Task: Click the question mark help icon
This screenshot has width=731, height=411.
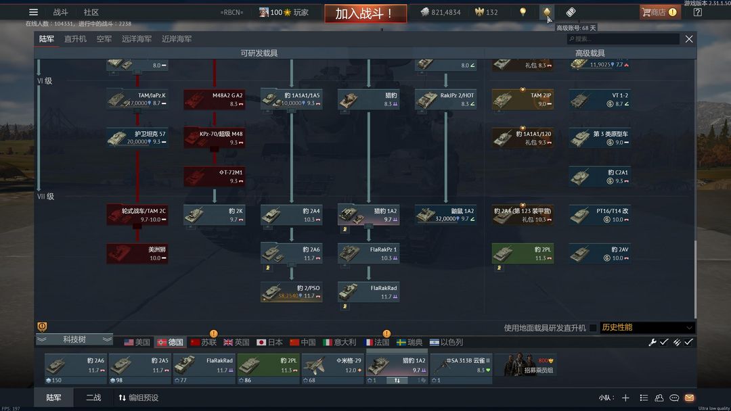Action: pos(697,12)
